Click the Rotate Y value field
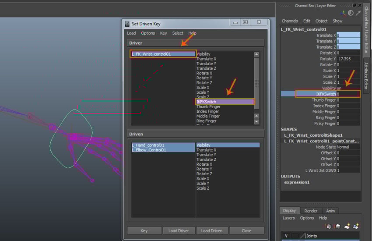 coord(348,59)
